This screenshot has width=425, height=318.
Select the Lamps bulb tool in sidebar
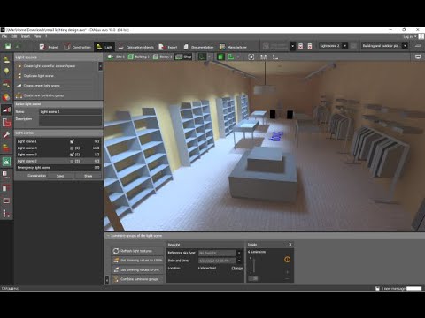[6, 71]
